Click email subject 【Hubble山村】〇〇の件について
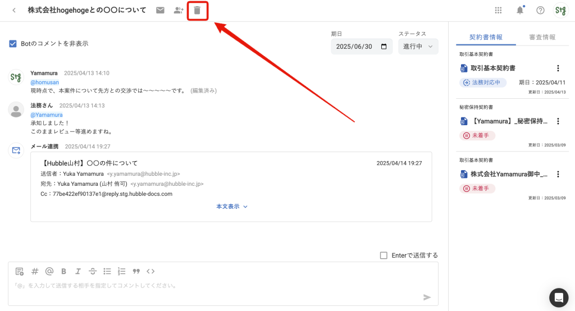 pos(89,163)
